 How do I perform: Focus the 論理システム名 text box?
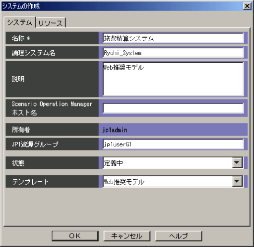tap(173, 53)
